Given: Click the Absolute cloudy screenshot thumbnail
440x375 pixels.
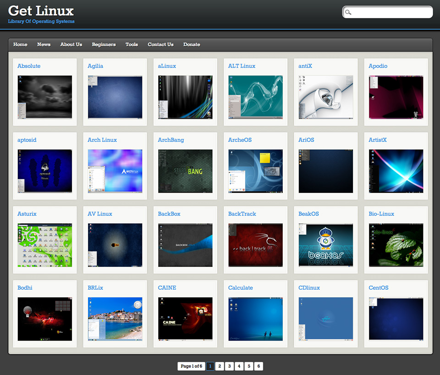Looking at the screenshot, I should [x=45, y=97].
